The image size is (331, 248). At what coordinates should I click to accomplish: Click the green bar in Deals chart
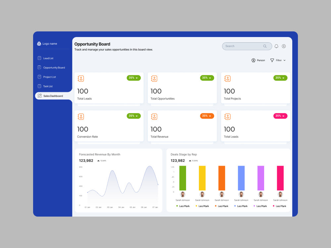coord(183,178)
